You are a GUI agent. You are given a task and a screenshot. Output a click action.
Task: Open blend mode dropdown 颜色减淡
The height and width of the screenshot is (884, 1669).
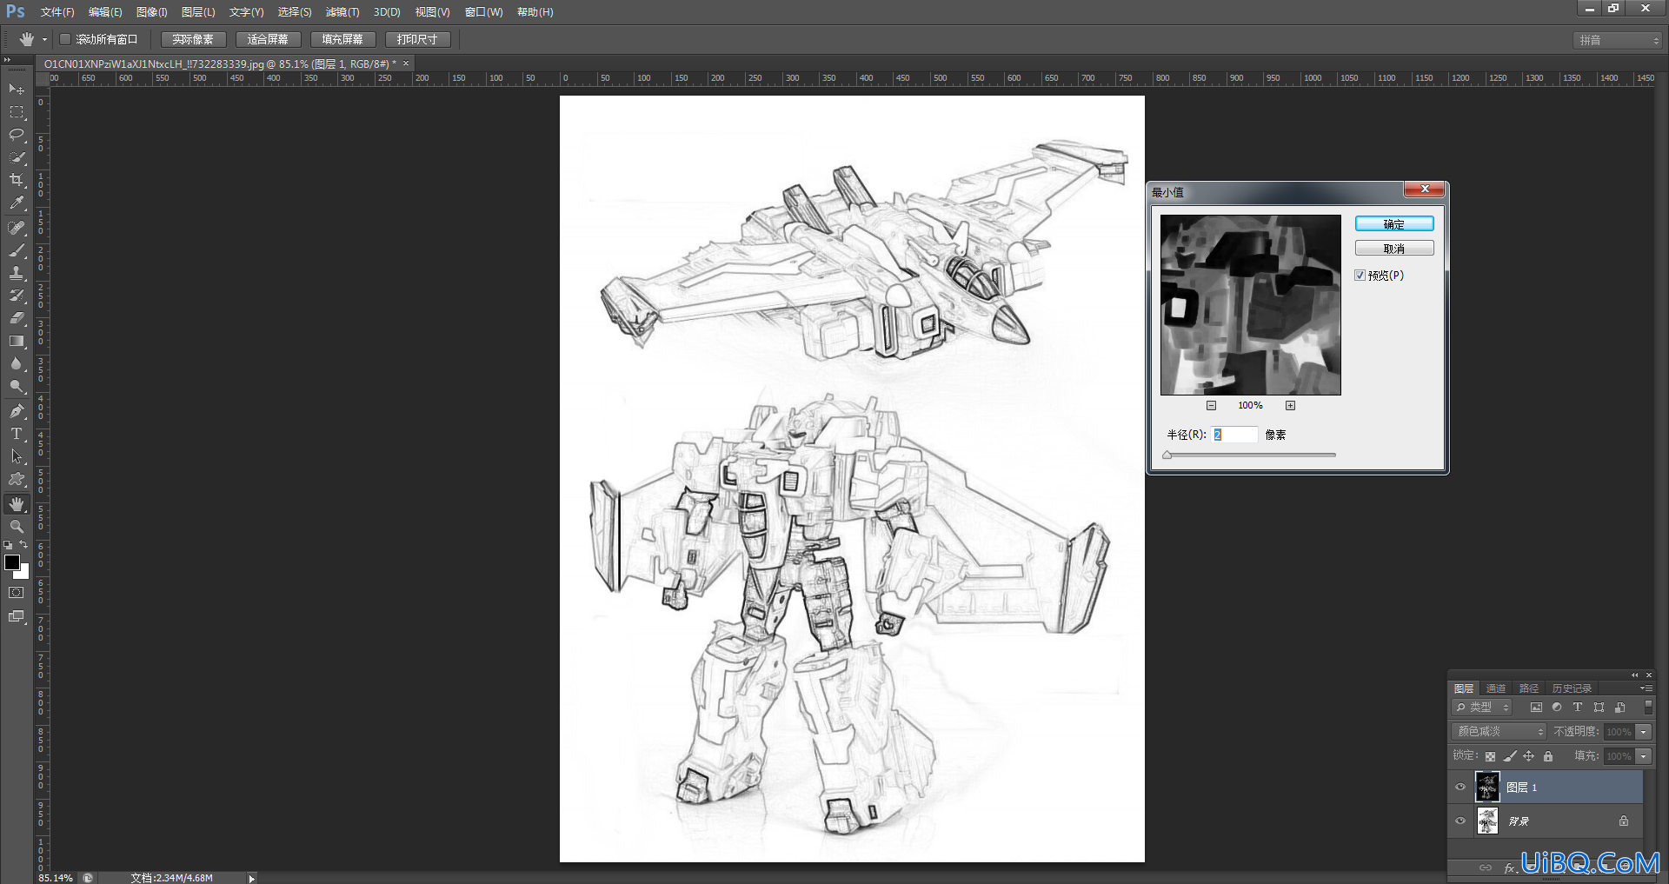[1499, 732]
